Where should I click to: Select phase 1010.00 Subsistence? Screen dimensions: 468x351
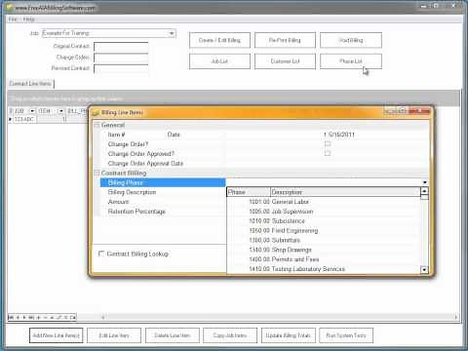324,221
